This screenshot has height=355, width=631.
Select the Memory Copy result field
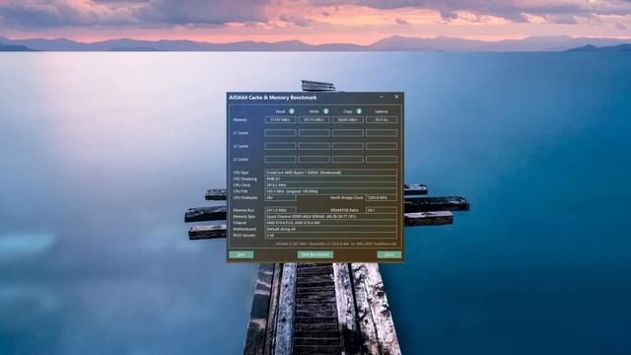tap(348, 119)
